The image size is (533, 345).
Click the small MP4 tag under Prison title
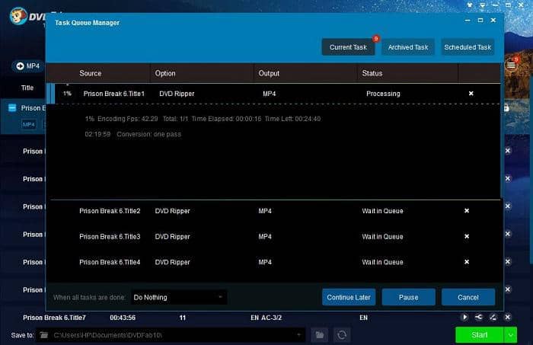[29, 124]
